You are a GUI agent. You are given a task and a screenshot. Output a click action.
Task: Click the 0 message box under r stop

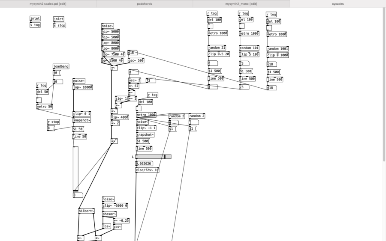pyautogui.click(x=51, y=128)
